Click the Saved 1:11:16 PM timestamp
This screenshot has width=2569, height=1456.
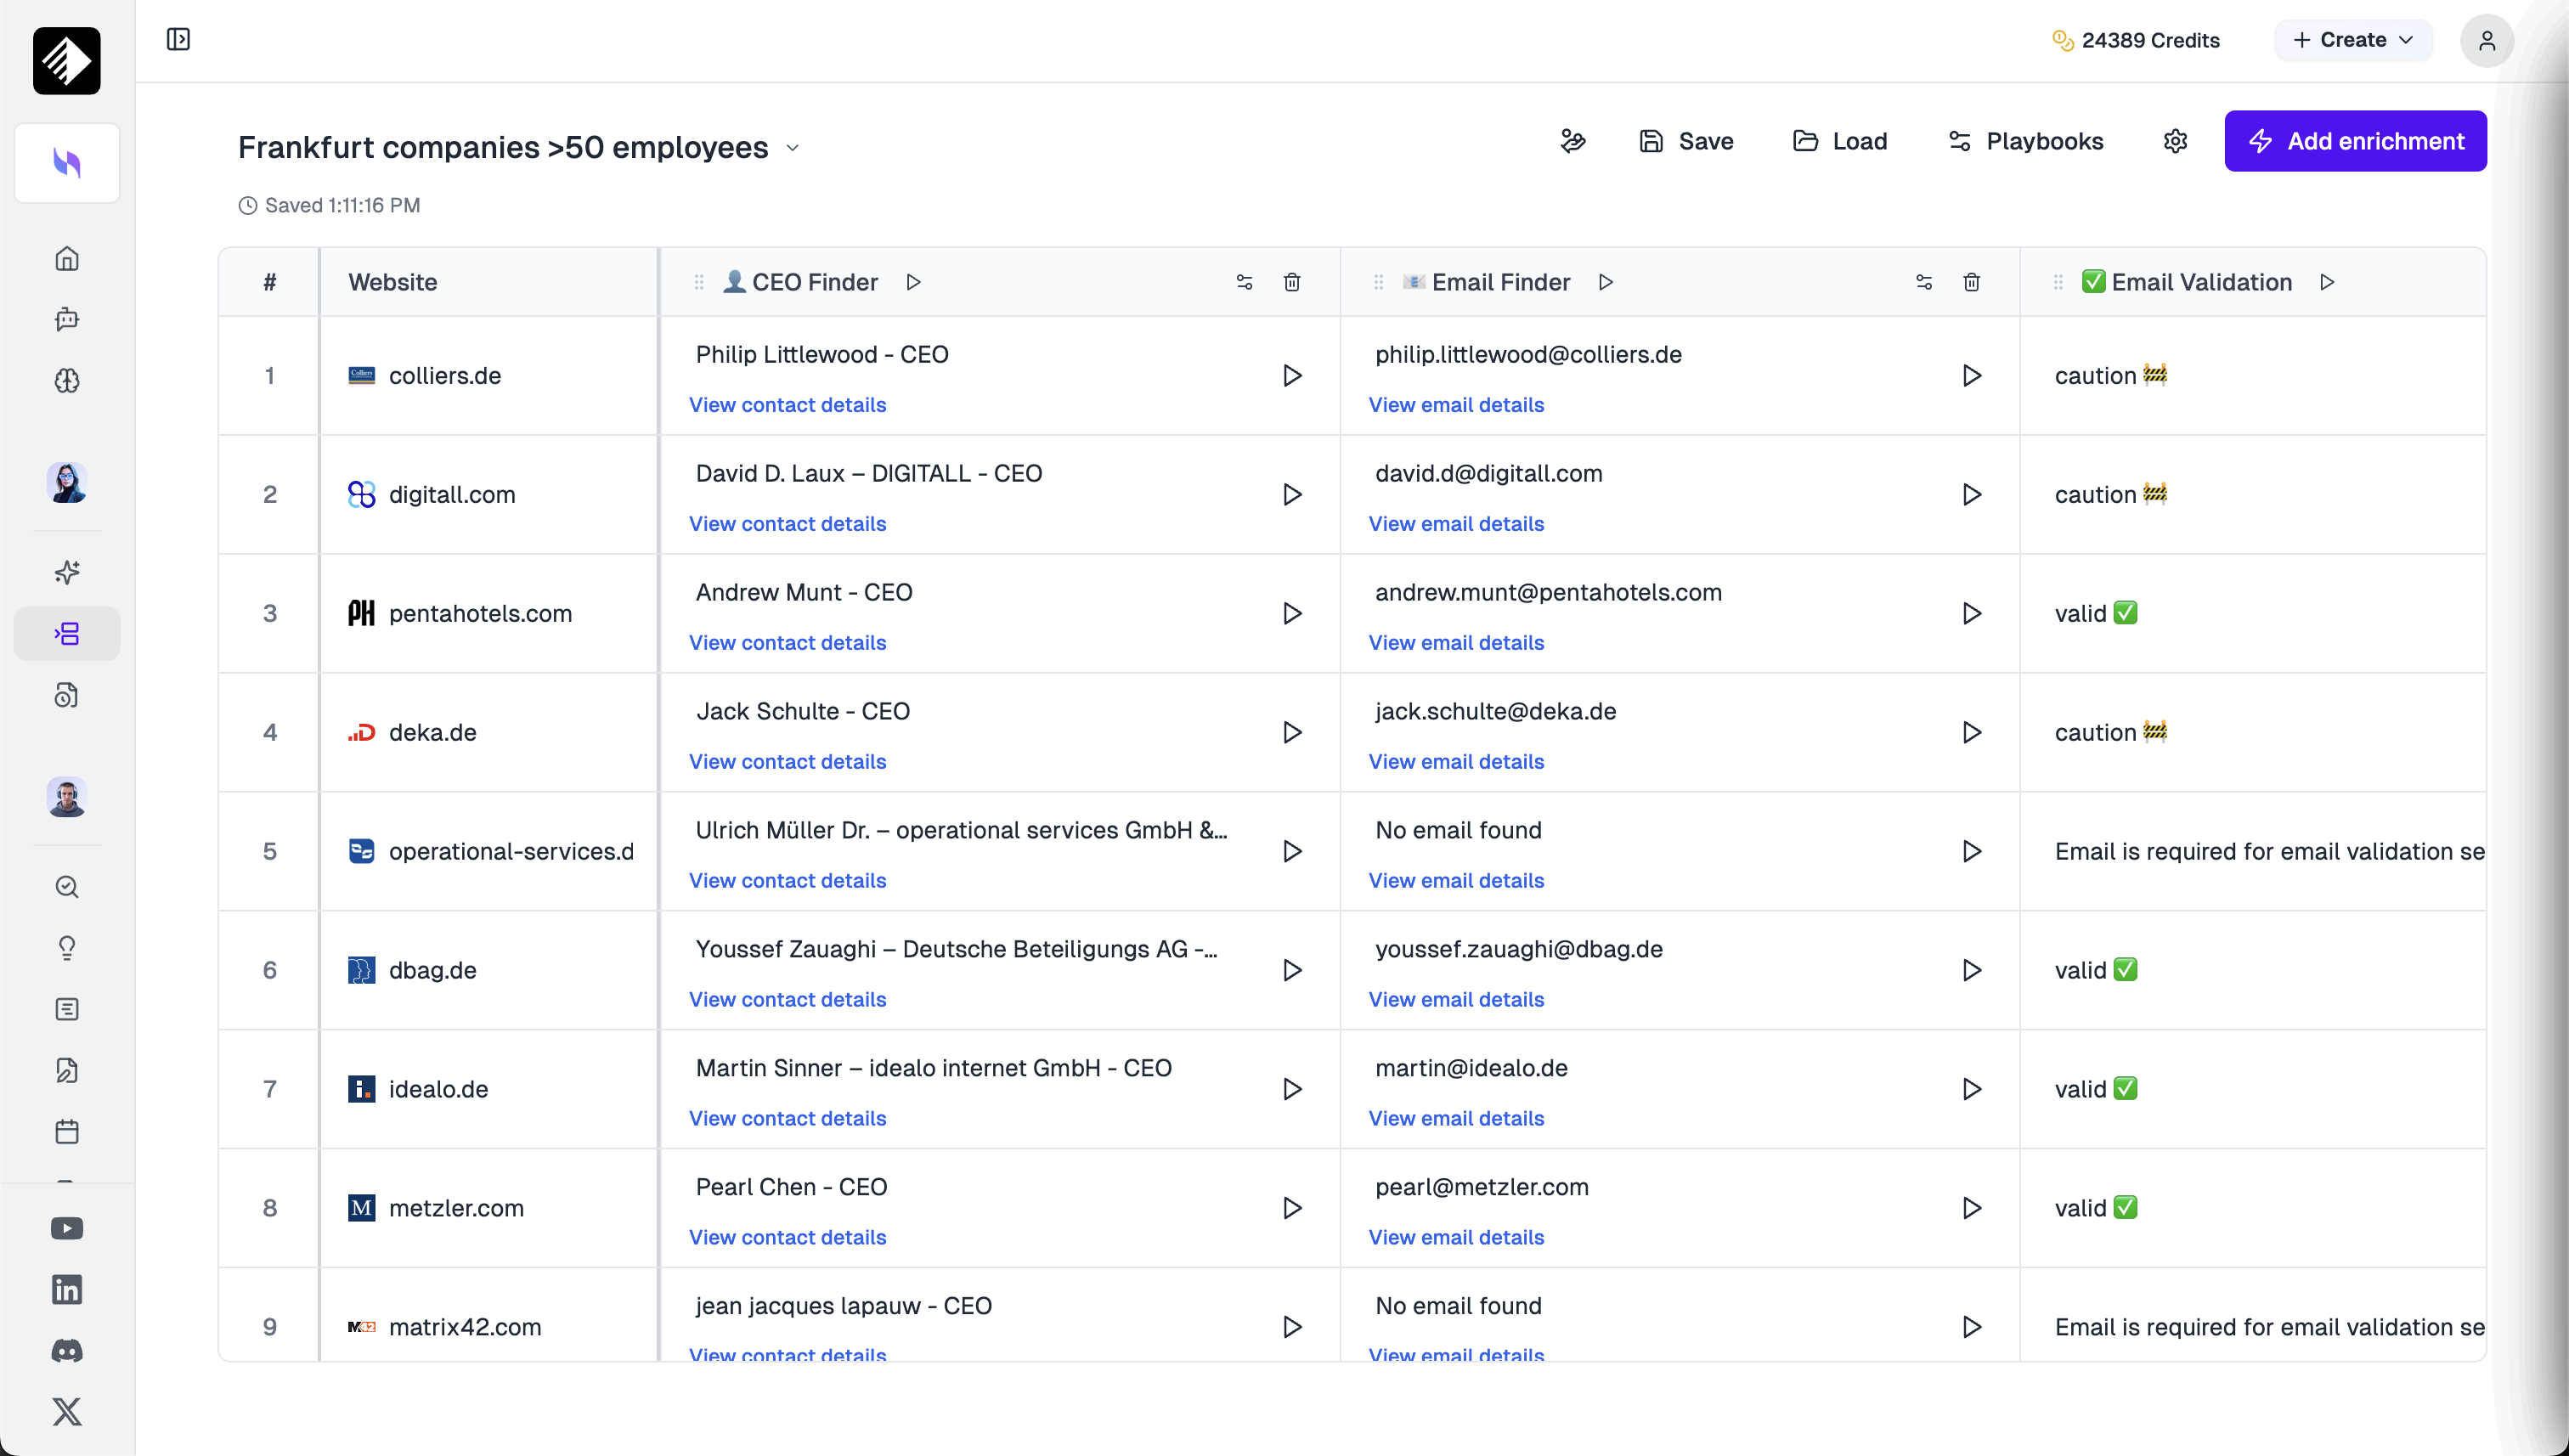[329, 206]
